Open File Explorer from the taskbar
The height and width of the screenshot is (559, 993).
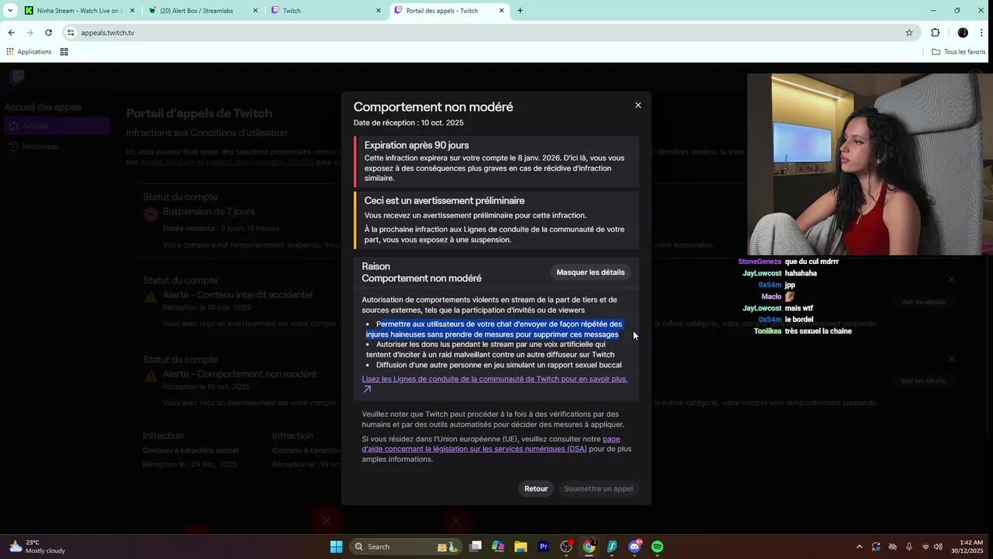click(521, 547)
